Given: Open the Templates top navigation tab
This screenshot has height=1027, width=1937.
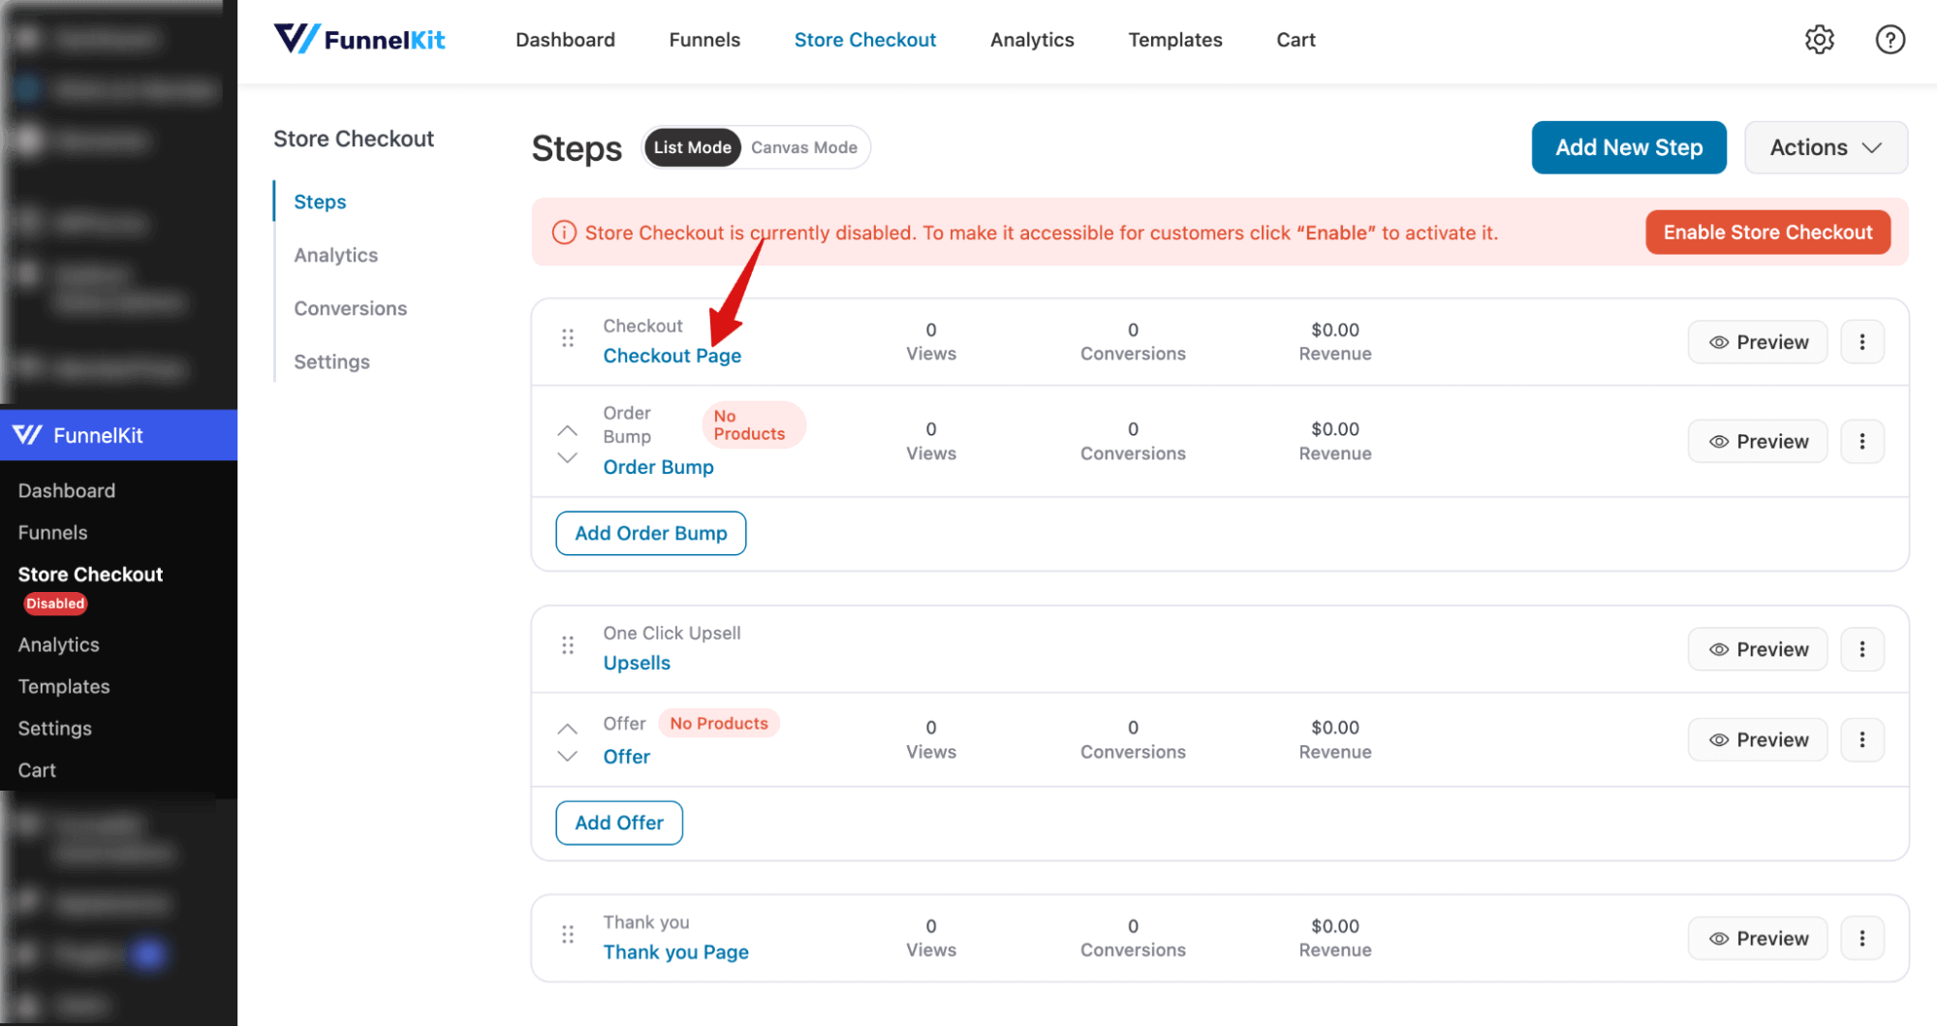Looking at the screenshot, I should (x=1174, y=40).
